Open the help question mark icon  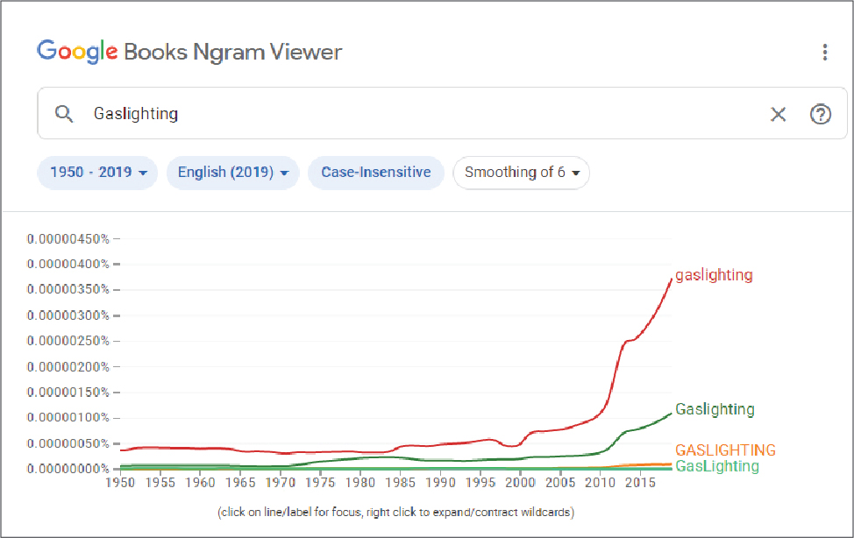(x=820, y=114)
